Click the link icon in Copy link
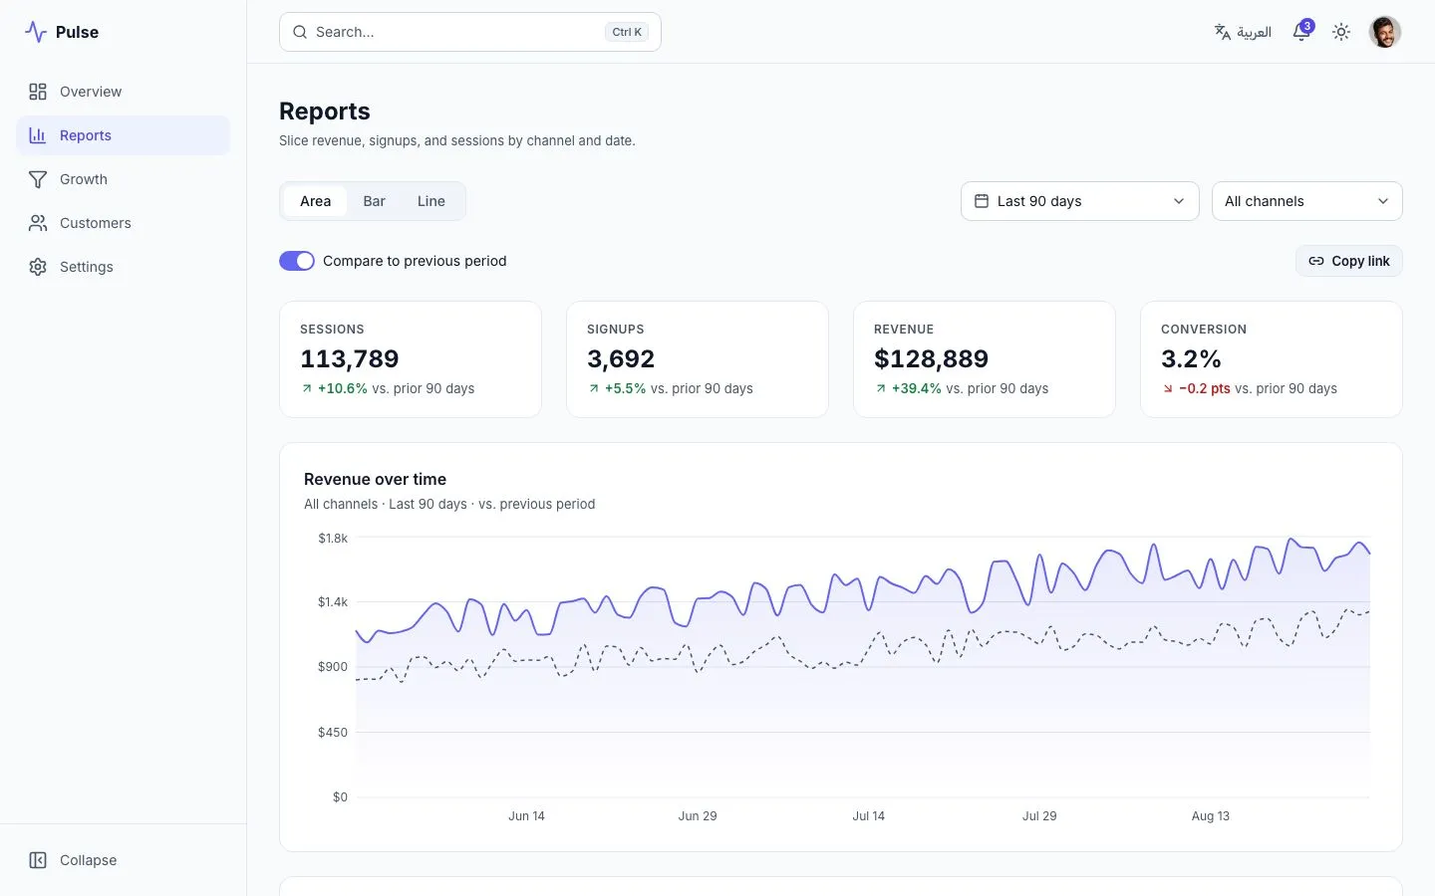Screen dimensions: 1435x896 pyautogui.click(x=1316, y=261)
